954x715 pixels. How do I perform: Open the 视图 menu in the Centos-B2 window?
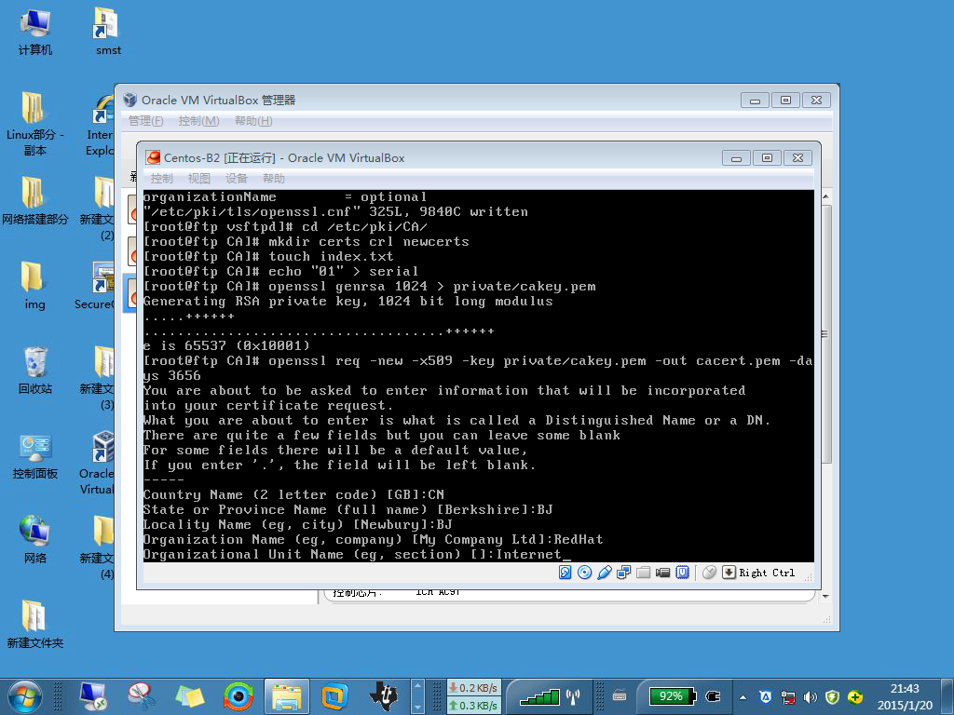(199, 178)
